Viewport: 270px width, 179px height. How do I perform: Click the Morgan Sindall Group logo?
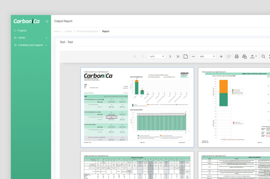pos(184,75)
